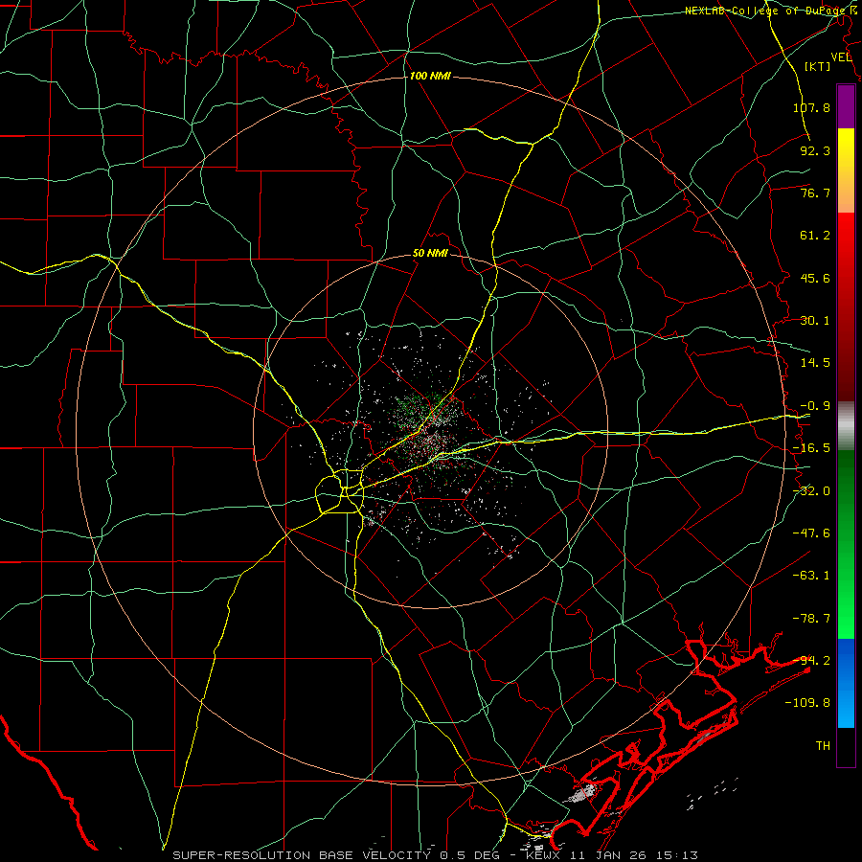Viewport: 862px width, 862px height.
Task: Click the gray near-zero segment of the color bar
Action: pos(846,426)
